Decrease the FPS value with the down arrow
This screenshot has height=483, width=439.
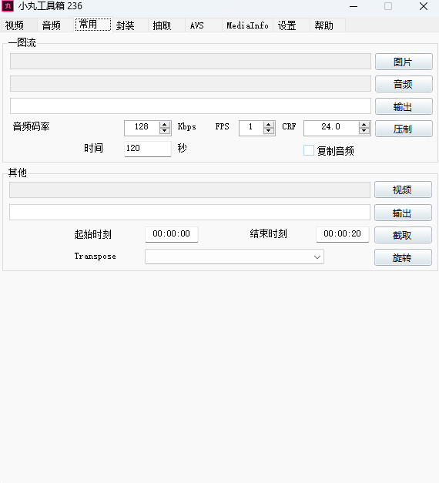[x=269, y=131]
